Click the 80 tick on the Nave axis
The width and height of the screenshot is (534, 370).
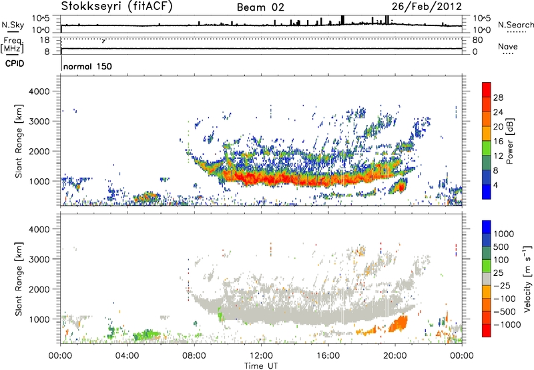pos(477,40)
